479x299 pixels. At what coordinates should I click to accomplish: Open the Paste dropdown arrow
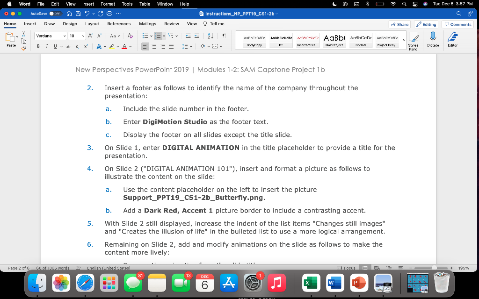(17, 36)
